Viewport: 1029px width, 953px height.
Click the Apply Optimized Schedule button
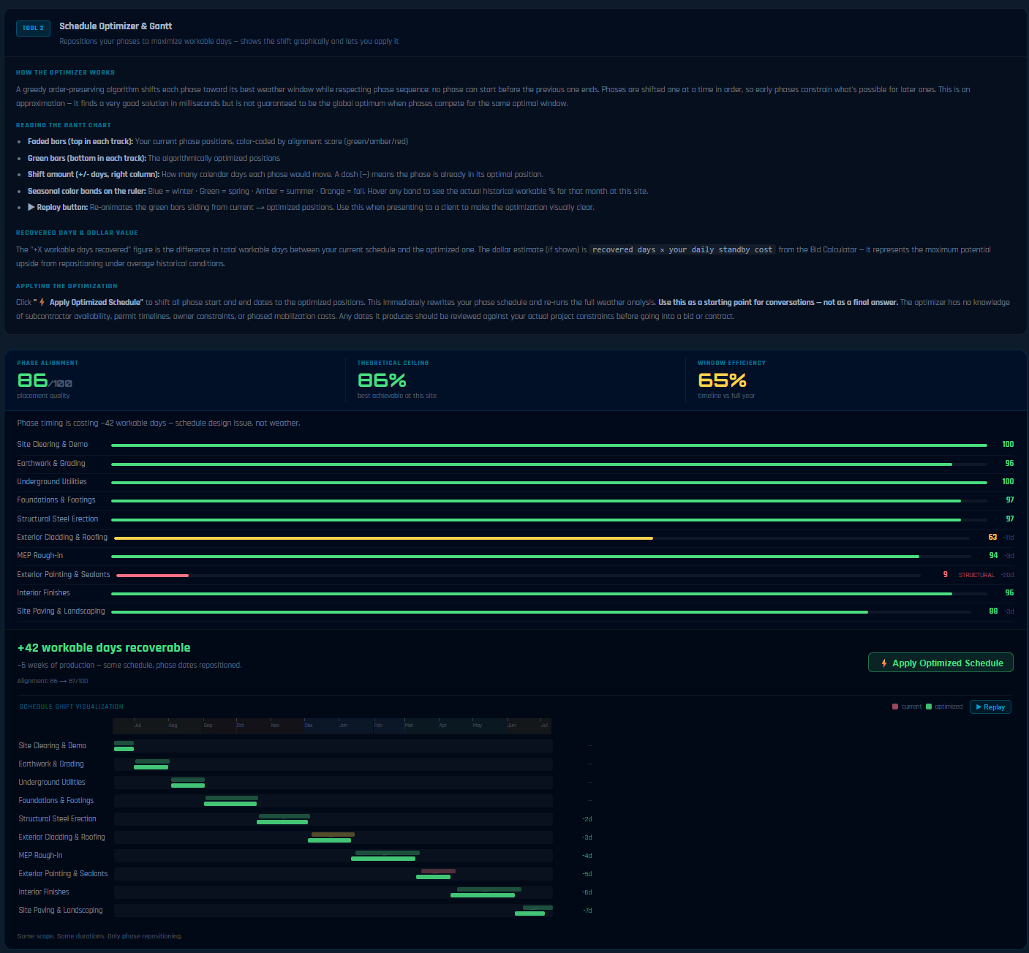(941, 663)
